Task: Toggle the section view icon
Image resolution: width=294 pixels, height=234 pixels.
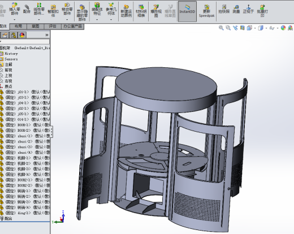Action: click(x=243, y=28)
